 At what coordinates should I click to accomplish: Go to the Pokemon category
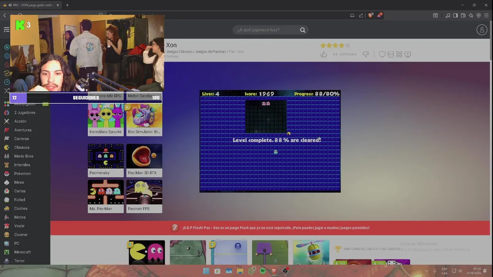[x=22, y=174]
